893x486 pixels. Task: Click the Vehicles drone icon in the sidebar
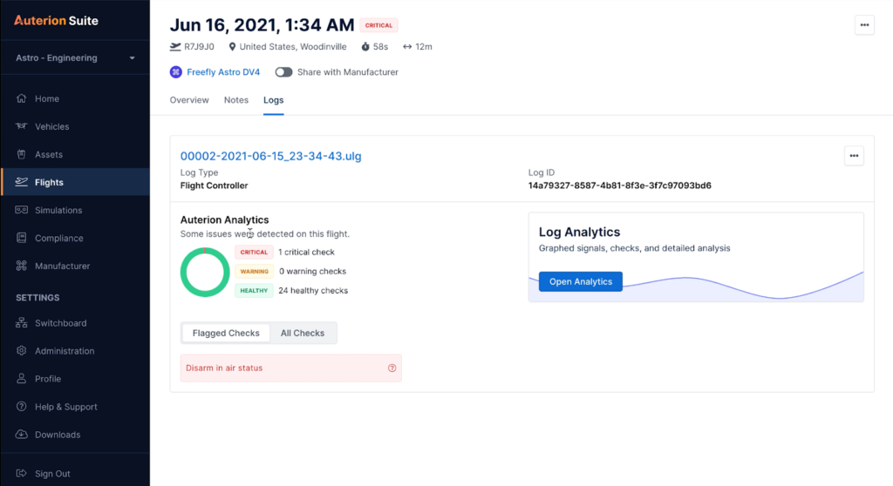[x=21, y=126]
